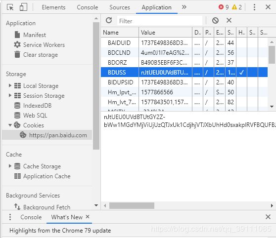Screen dimensions: 276x238
Task: Sort by the P.. (Path) column header
Action: [x=208, y=33]
